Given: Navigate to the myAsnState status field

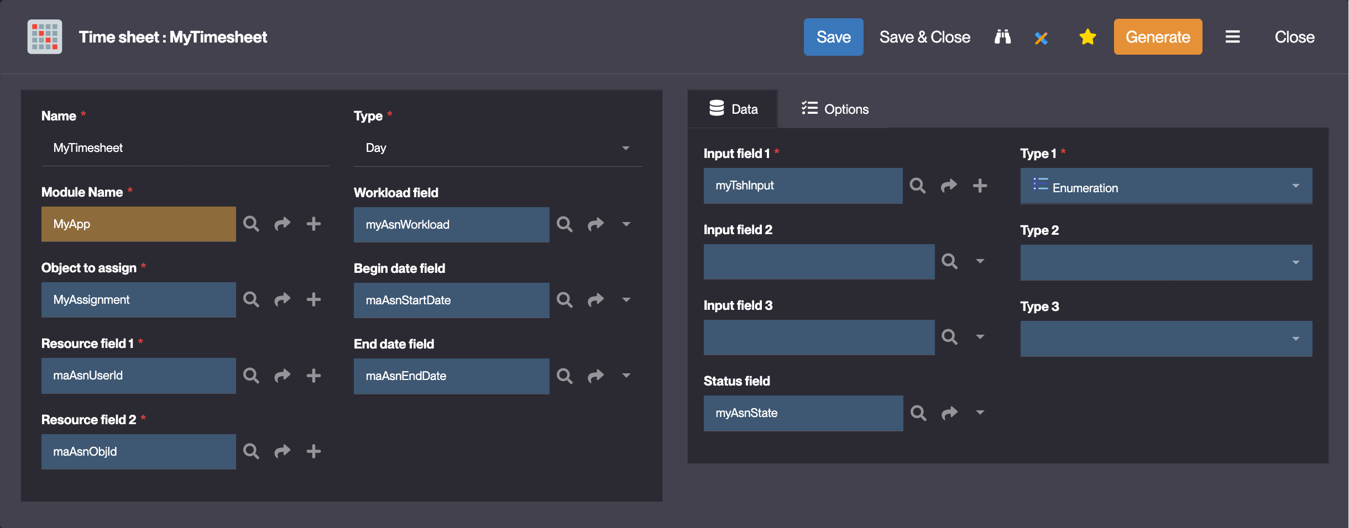Looking at the screenshot, I should 949,413.
